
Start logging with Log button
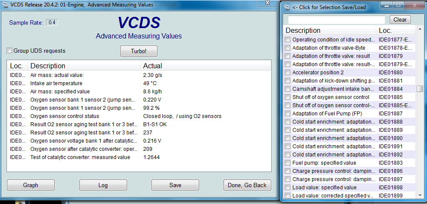pyautogui.click(x=103, y=185)
